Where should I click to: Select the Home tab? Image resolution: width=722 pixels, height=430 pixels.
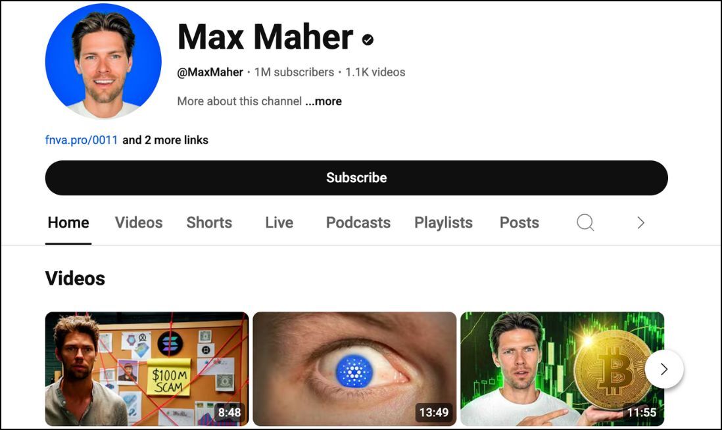click(x=68, y=223)
